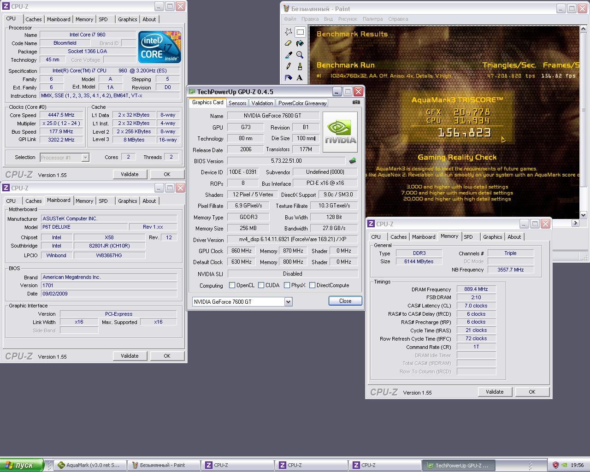Click OK in the top CPU-Z window
590x472 pixels.
click(167, 174)
